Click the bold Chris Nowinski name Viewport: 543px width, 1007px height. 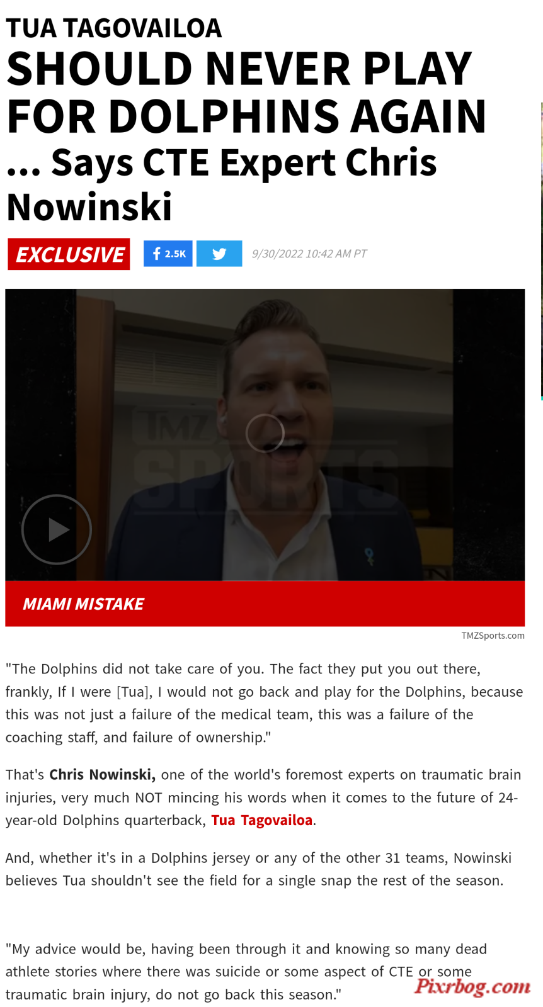tap(102, 775)
